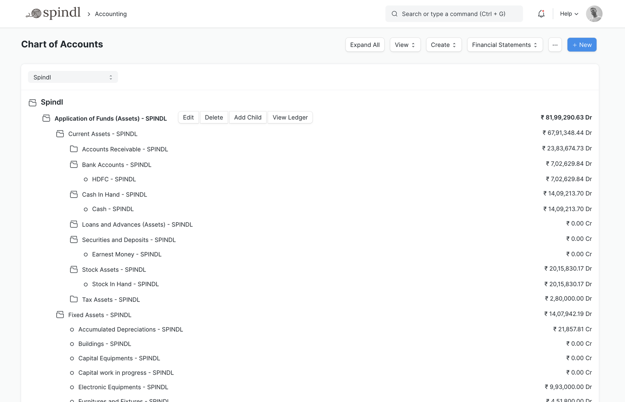Viewport: 625px width, 402px height.
Task: Expand Tax Assets folder icon
Action: tap(74, 299)
